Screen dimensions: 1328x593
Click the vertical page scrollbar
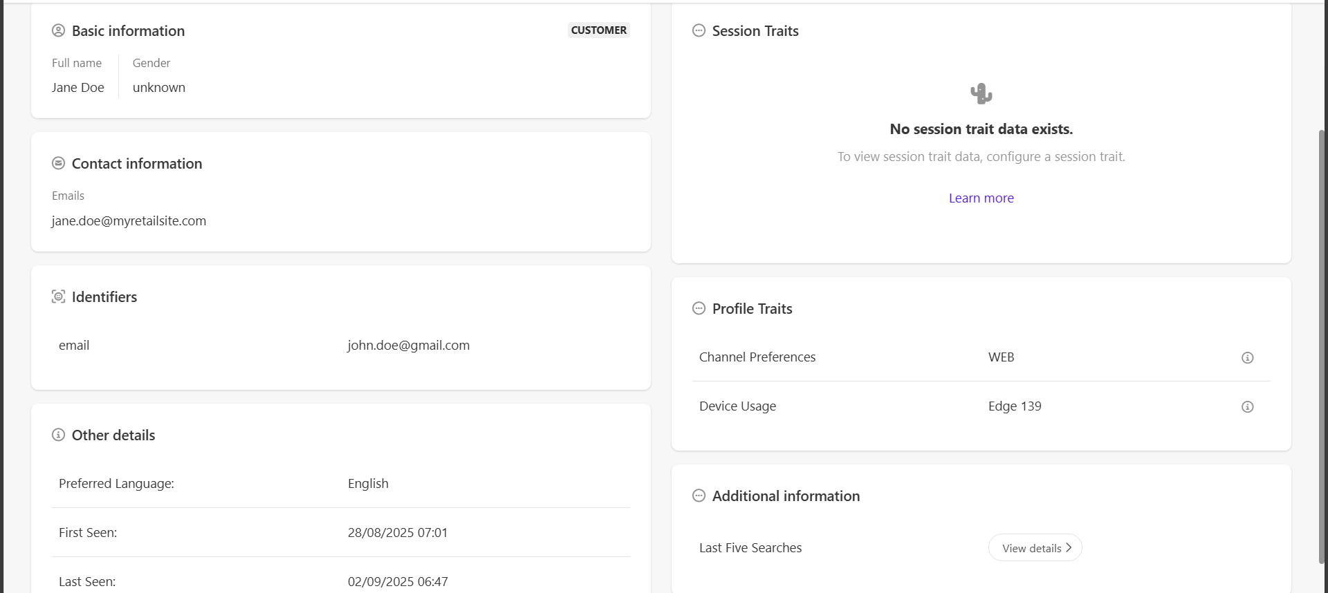click(x=1322, y=346)
